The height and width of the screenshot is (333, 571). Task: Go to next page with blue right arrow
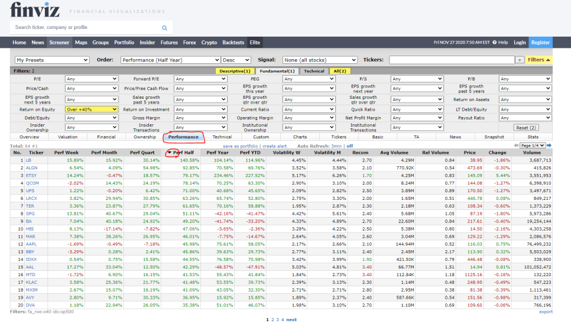[x=549, y=146]
